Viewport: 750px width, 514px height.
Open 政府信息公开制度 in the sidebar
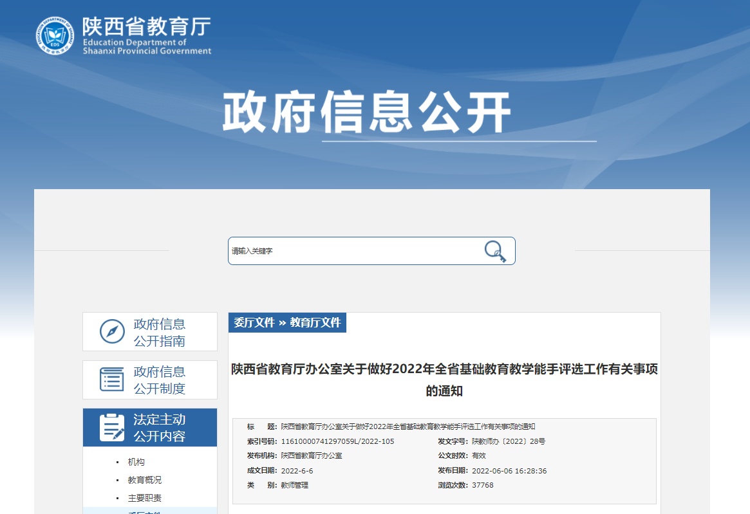click(x=150, y=380)
